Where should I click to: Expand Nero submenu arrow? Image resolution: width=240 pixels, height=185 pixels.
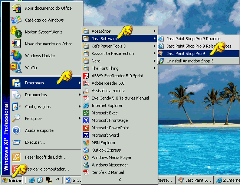[x=155, y=61]
